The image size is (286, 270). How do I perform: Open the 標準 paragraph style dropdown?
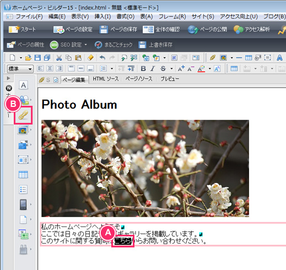[20, 69]
